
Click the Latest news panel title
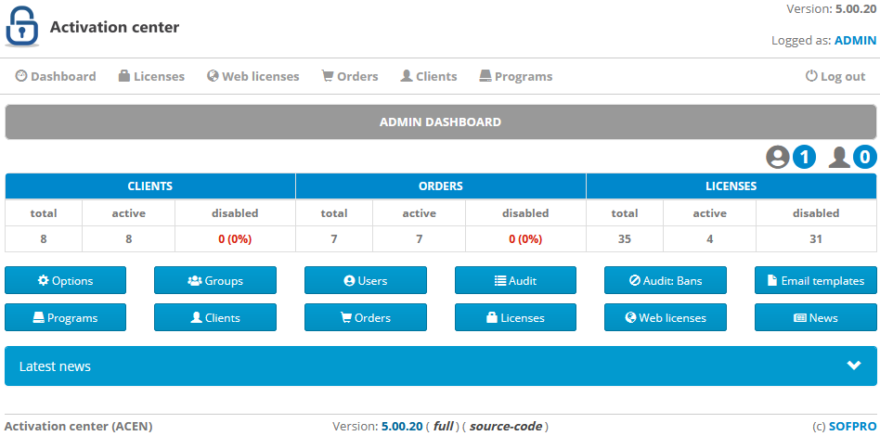click(55, 366)
